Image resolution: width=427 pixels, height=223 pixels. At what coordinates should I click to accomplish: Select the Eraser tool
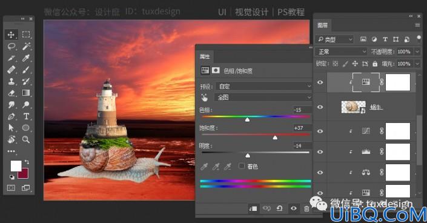[x=11, y=93]
